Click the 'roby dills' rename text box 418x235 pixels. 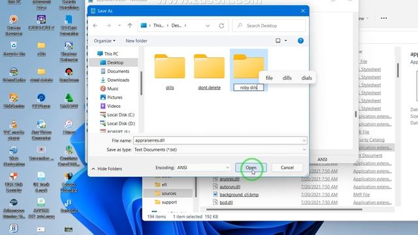click(x=248, y=87)
